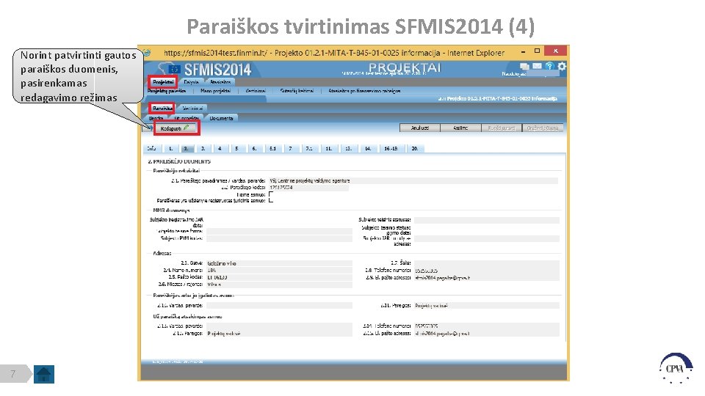Image resolution: width=705 pixels, height=396 pixels.
Task: Click the green pencil icon on Redaguoti
Action: [186, 128]
